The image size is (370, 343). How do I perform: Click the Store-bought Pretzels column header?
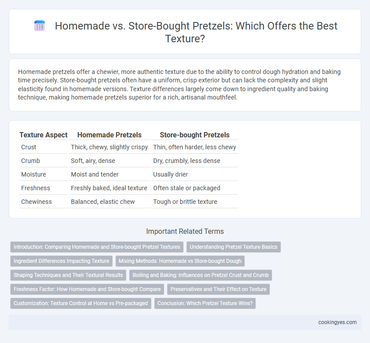(x=195, y=135)
